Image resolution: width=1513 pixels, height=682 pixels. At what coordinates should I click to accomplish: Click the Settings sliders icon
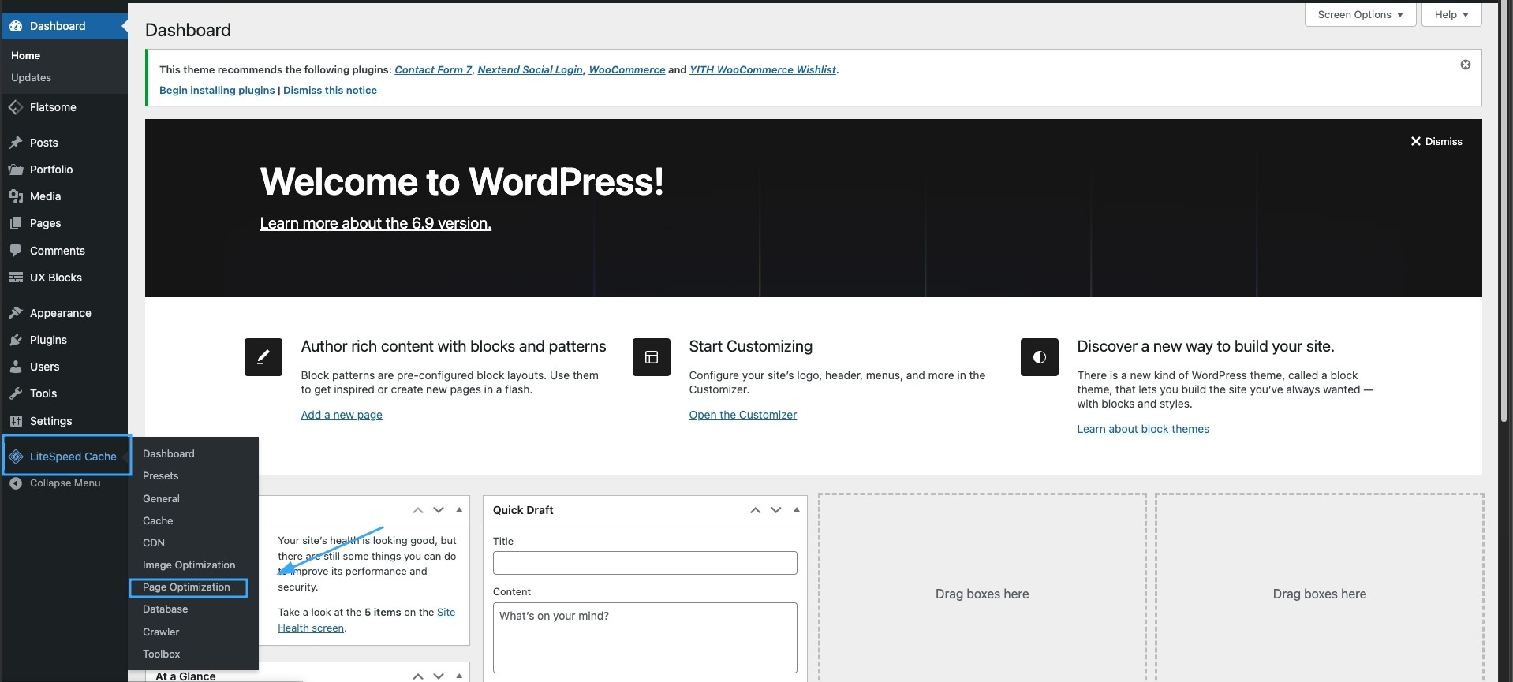click(x=16, y=421)
